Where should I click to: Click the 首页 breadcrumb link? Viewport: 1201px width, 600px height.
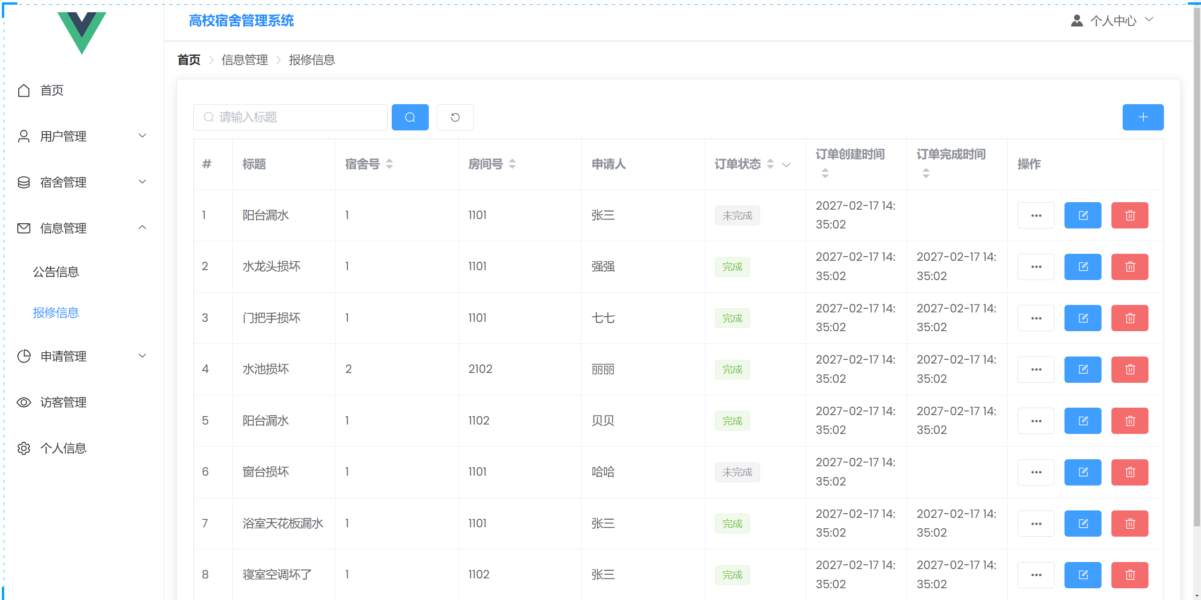(189, 60)
